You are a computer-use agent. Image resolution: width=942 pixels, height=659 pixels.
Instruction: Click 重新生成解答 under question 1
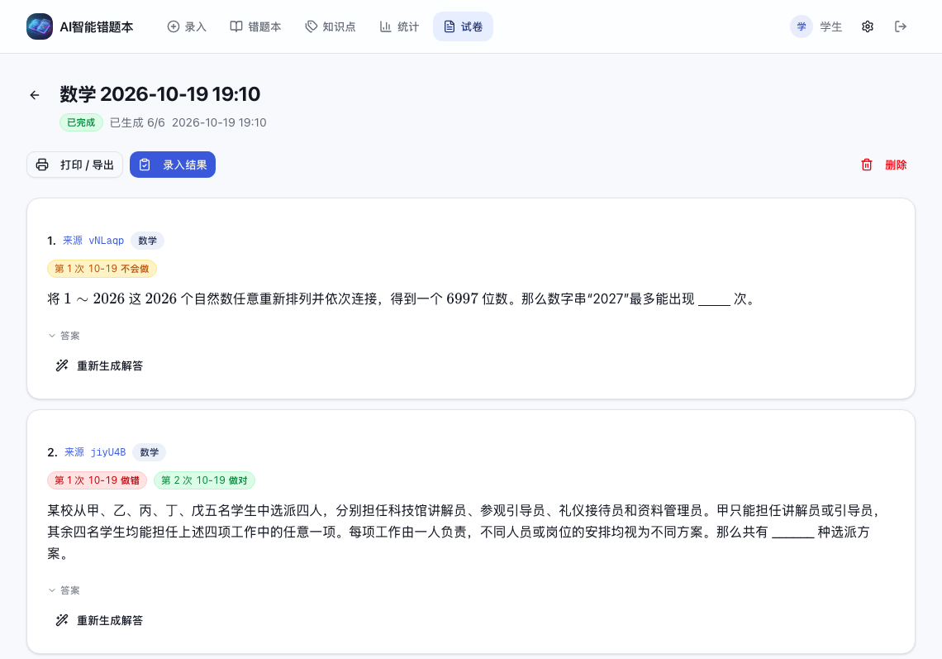(x=100, y=365)
